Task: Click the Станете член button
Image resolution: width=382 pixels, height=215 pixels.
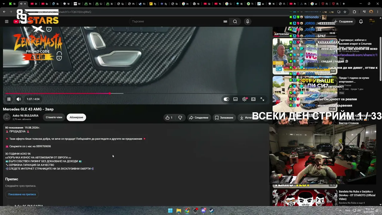Action: (54, 117)
